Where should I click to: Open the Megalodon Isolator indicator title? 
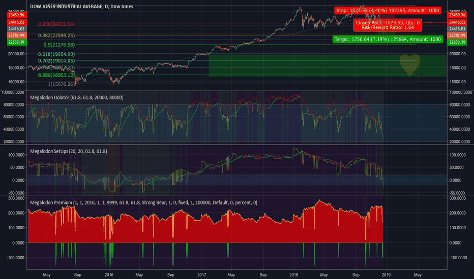pyautogui.click(x=77, y=97)
